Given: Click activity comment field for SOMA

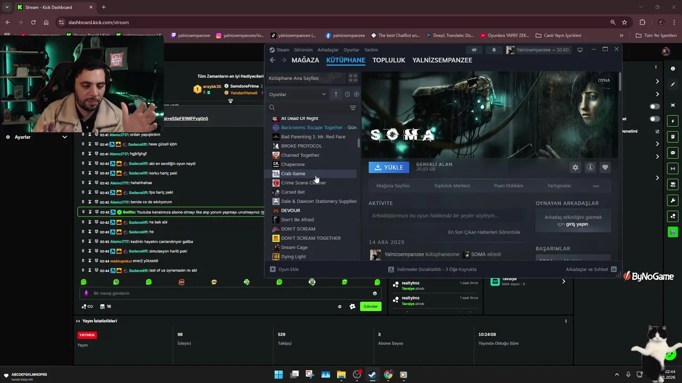Looking at the screenshot, I should tap(448, 215).
